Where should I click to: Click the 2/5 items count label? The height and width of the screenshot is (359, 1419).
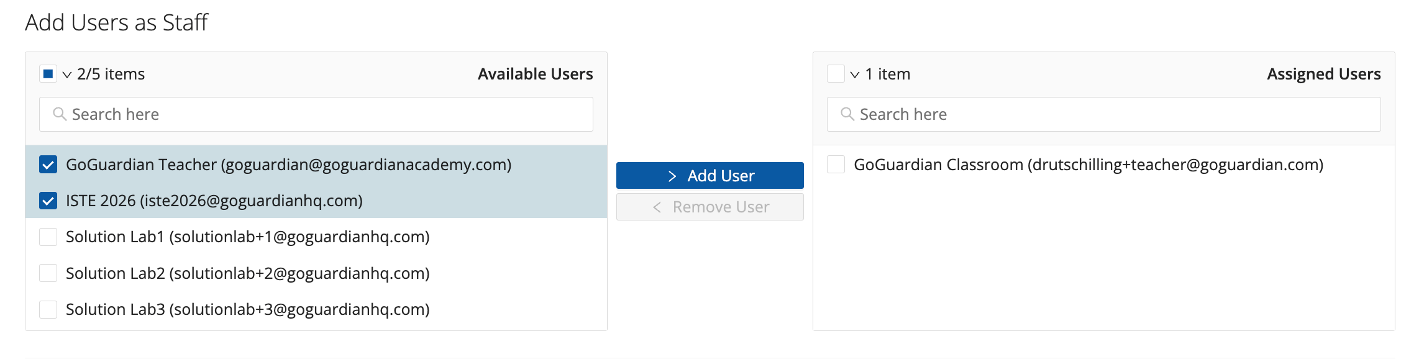(x=111, y=74)
